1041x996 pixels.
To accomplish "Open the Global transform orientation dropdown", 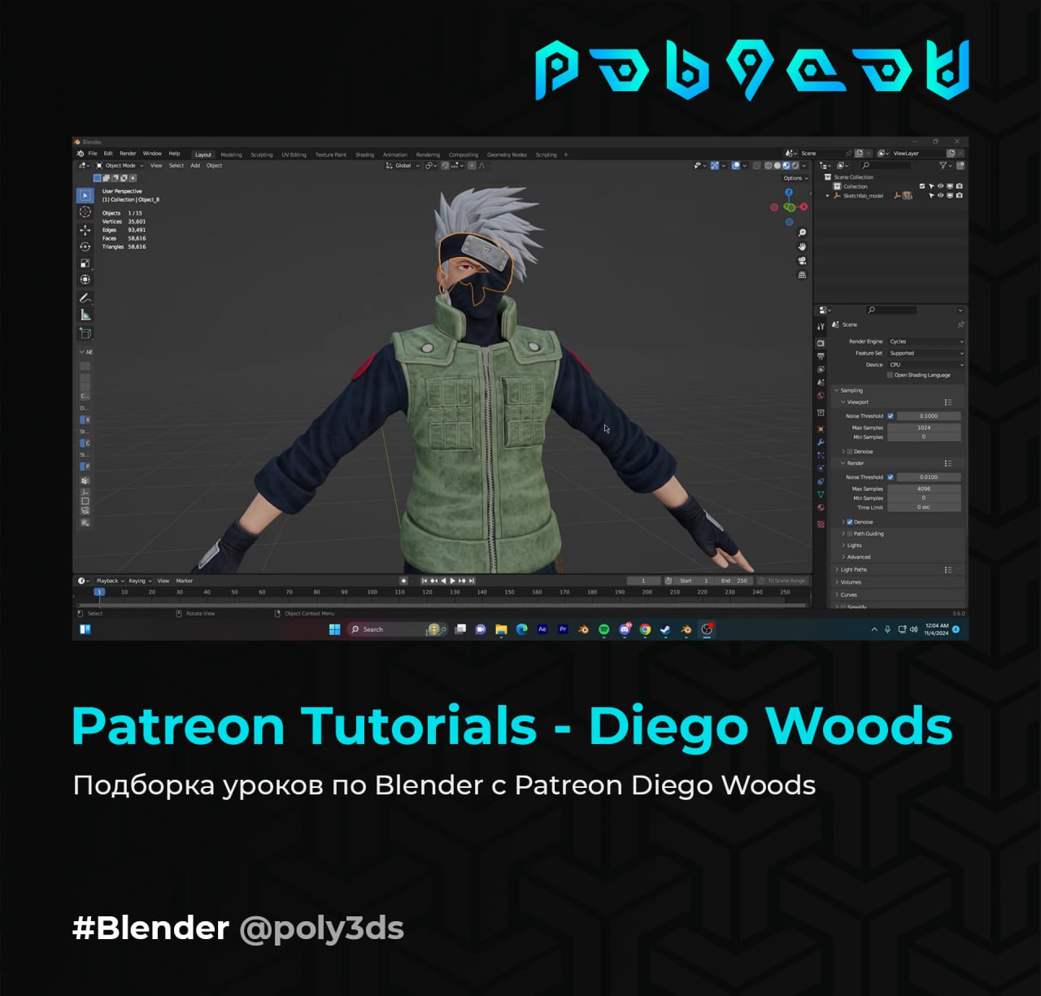I will [x=403, y=165].
